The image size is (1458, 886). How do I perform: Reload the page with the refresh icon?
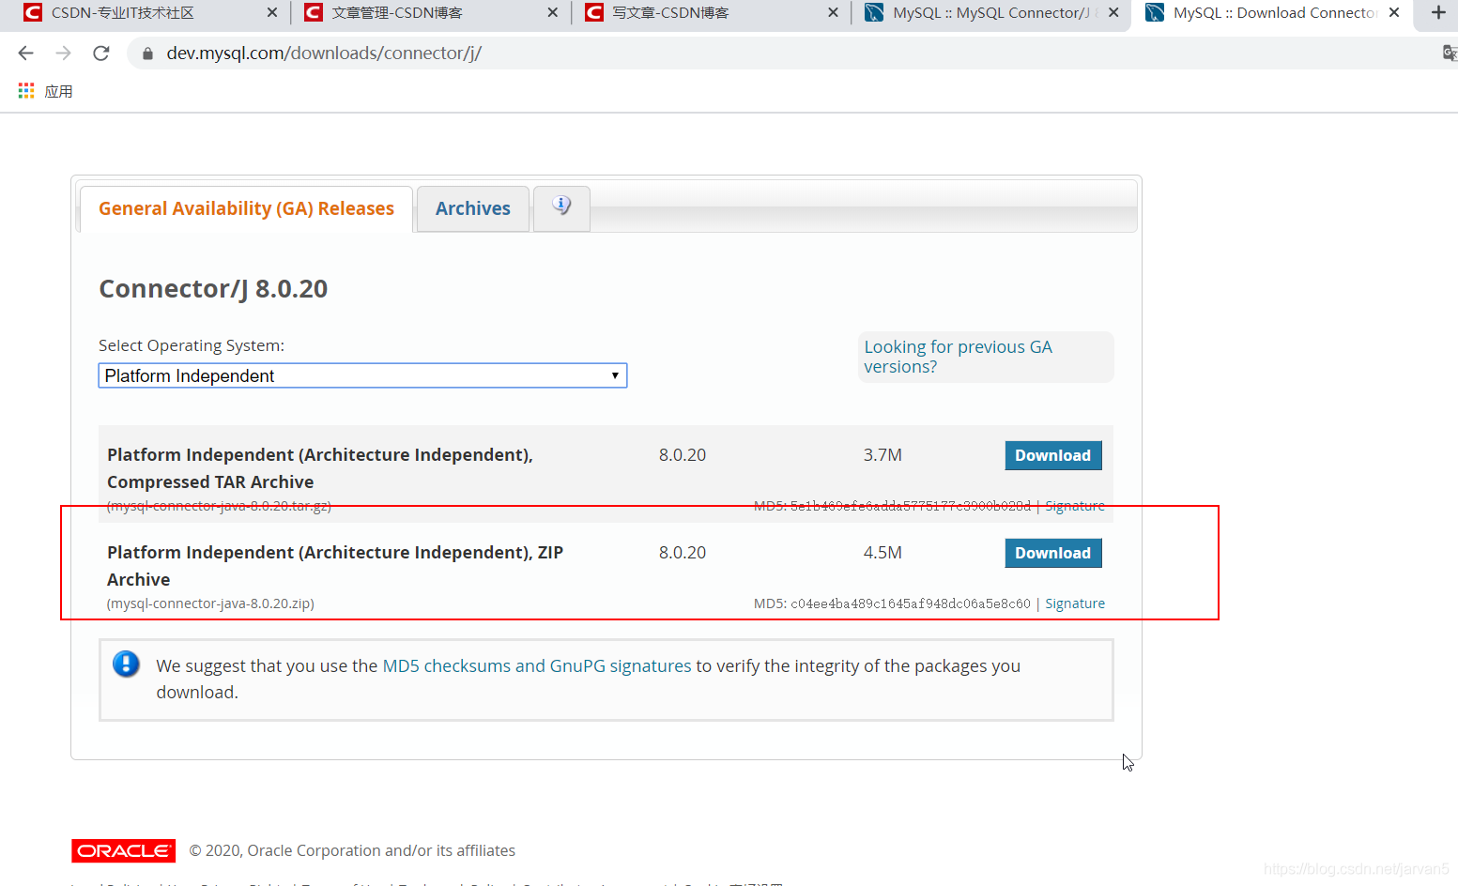[x=101, y=53]
